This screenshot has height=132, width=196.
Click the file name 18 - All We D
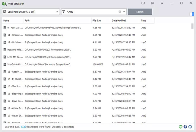pyautogui.click(x=15, y=108)
